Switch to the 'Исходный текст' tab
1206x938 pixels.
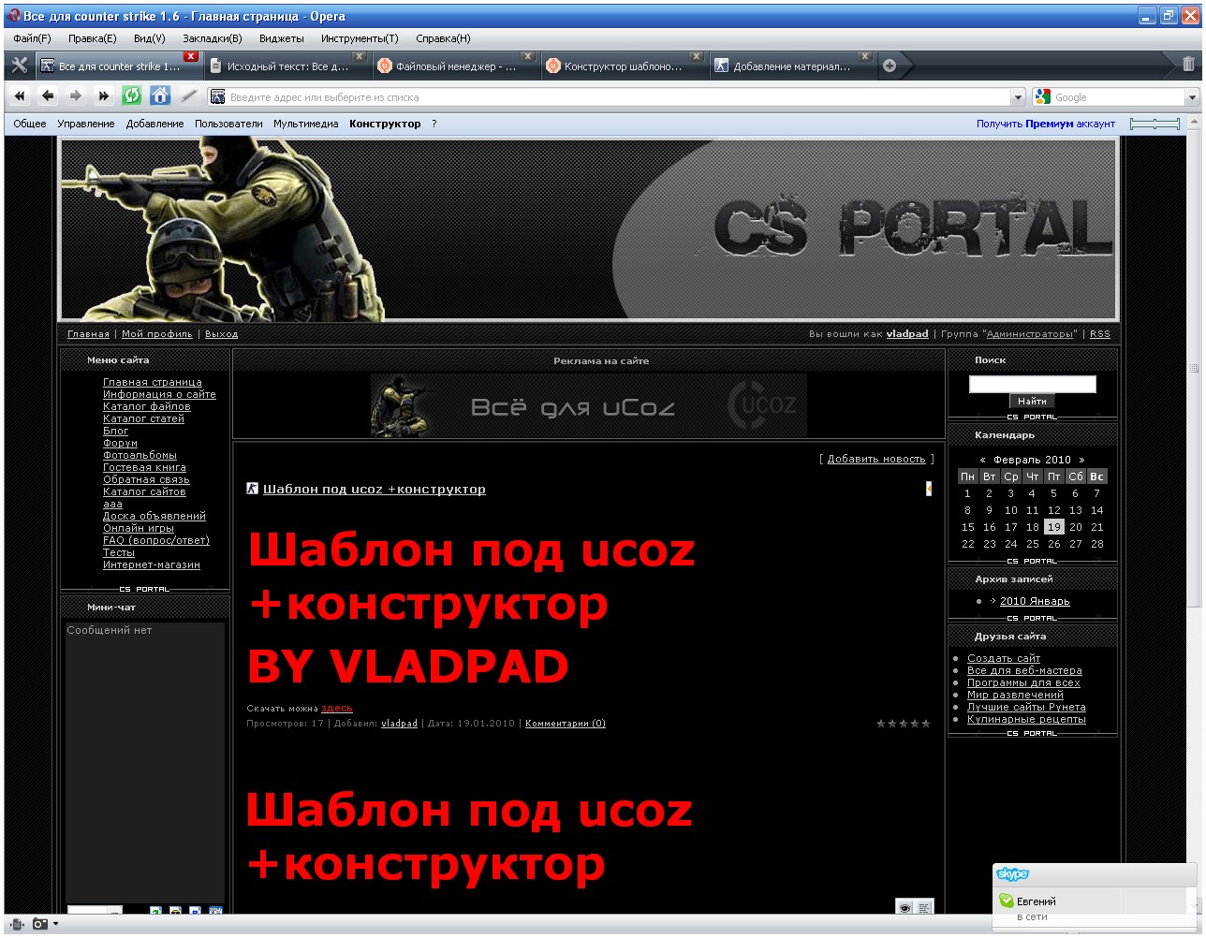point(287,66)
